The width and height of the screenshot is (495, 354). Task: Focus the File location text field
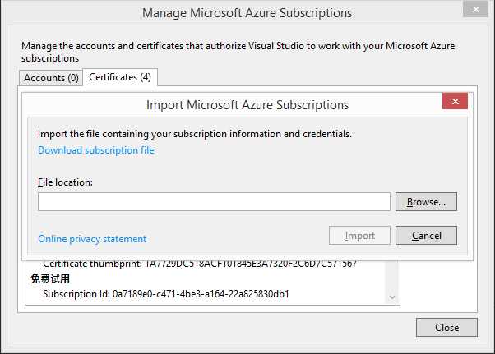[x=214, y=202]
